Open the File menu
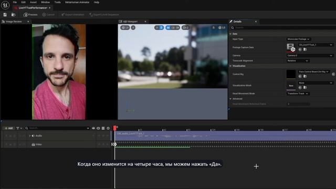 15,2
